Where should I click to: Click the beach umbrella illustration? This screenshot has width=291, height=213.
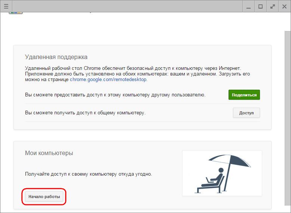[222, 173]
